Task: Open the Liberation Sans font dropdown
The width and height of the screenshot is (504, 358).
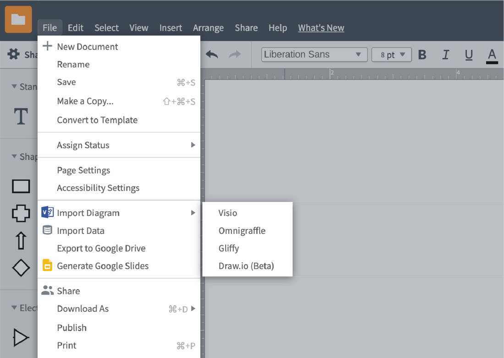Action: click(314, 55)
